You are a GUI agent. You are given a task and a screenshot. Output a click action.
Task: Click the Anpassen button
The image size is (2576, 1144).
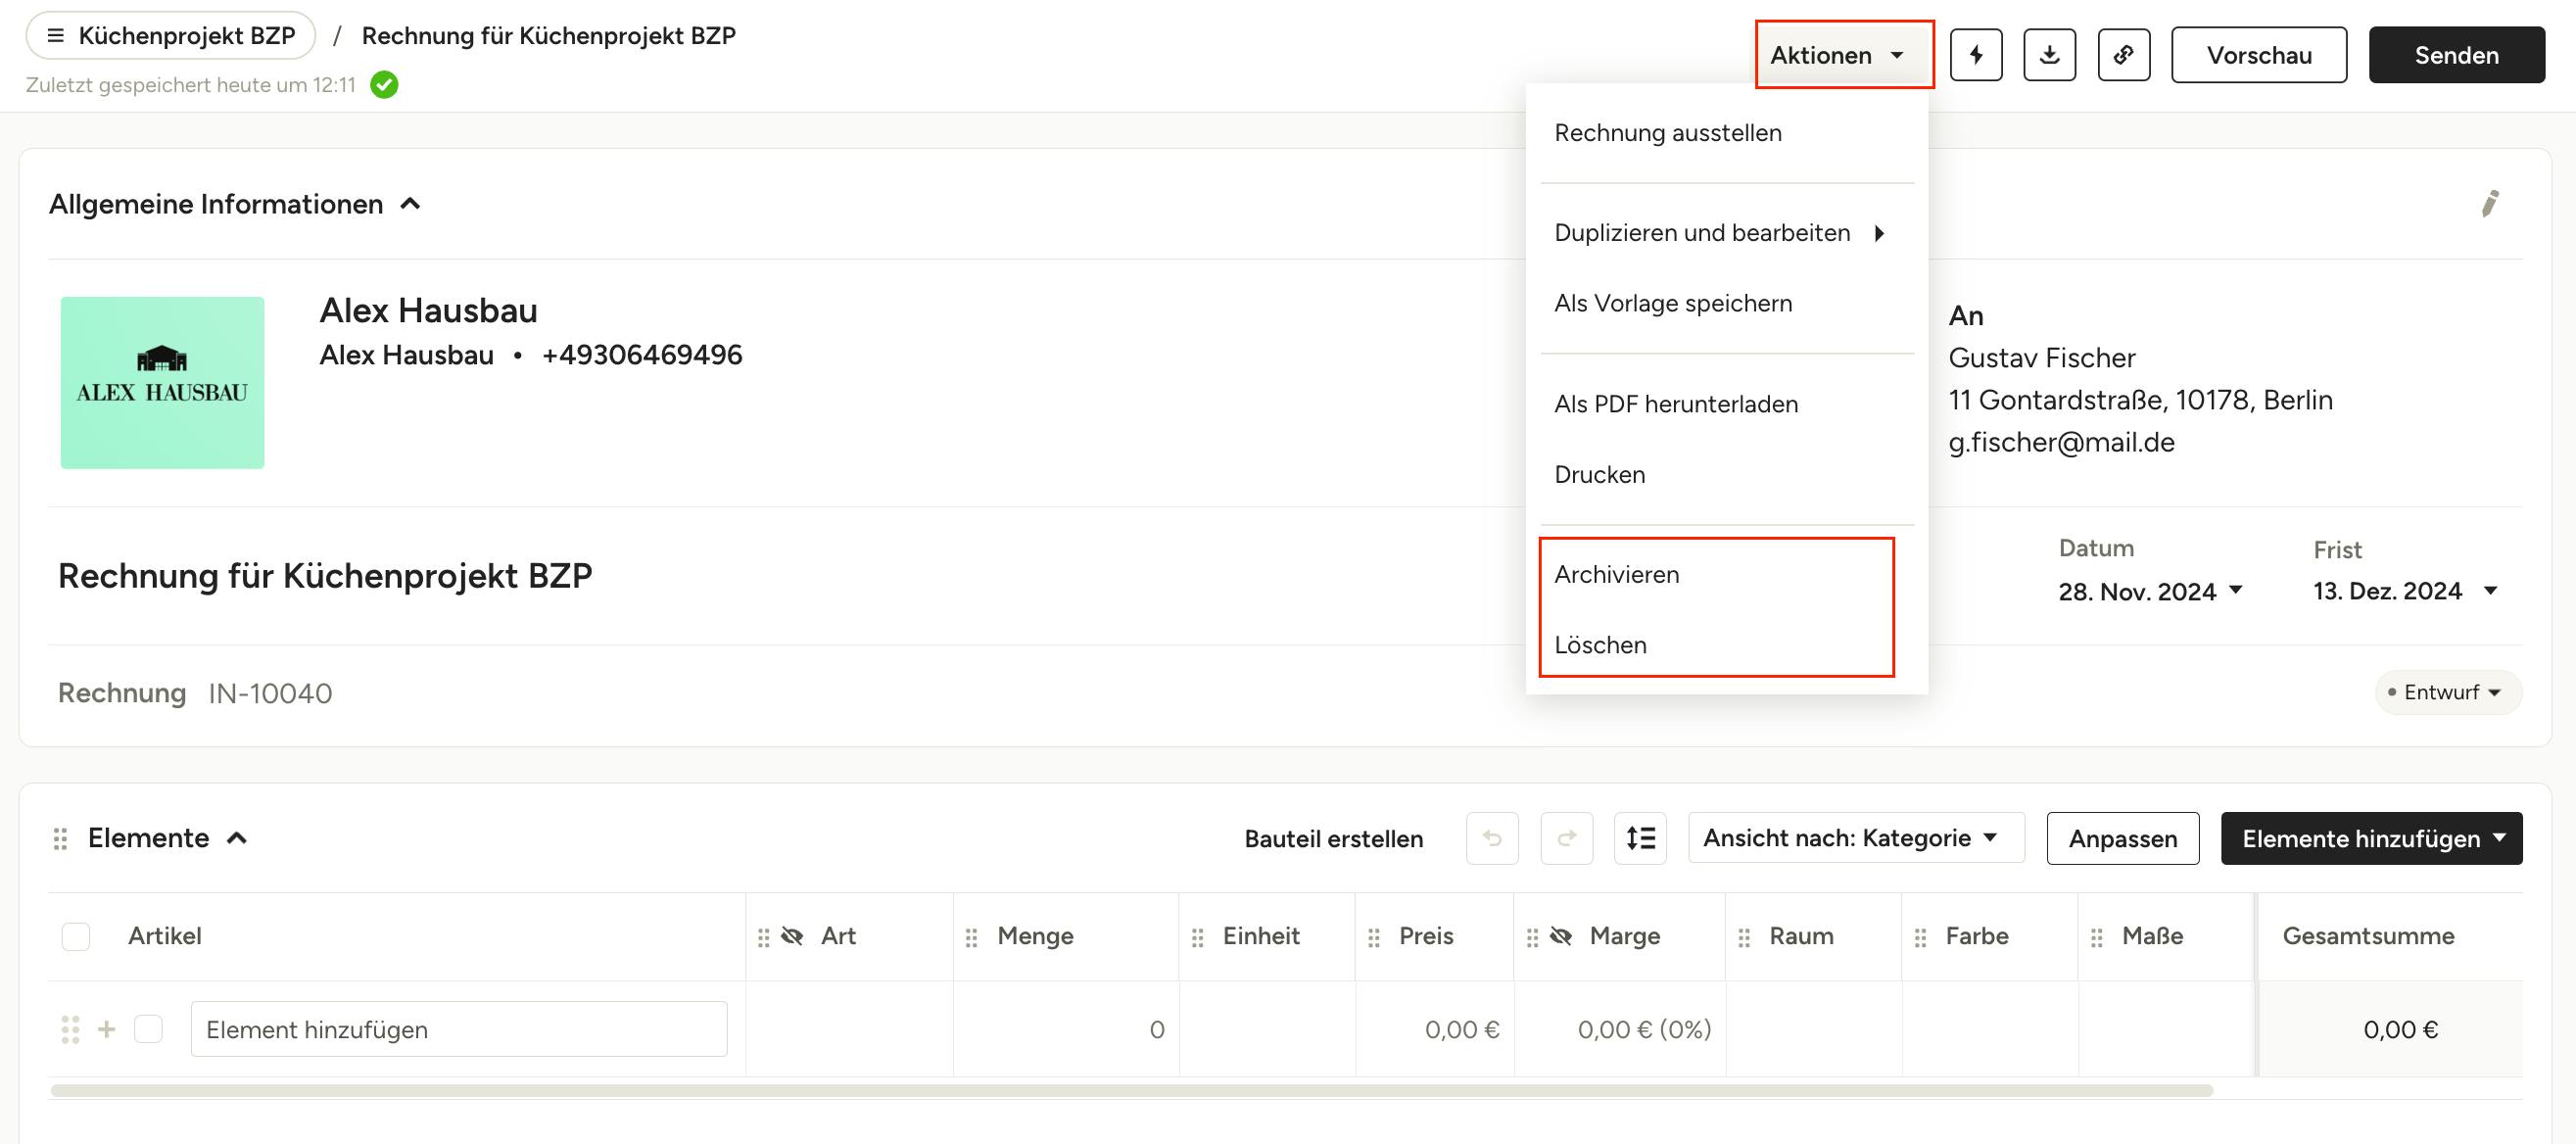[x=2122, y=838]
